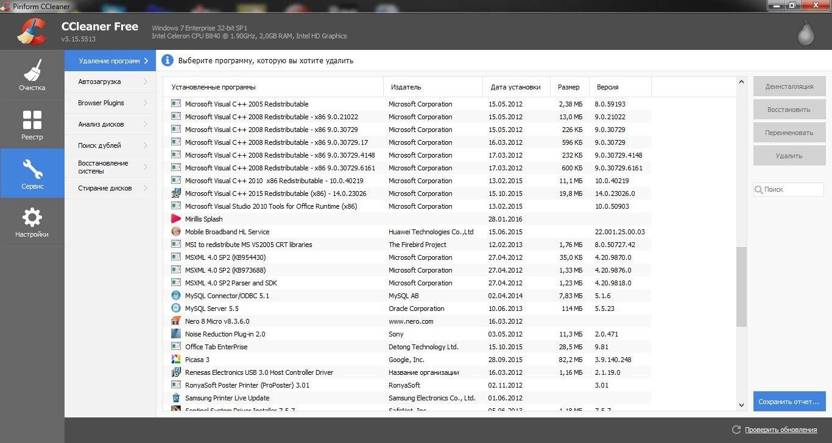Click the scrollbar up arrow
Viewport: 832px width, 443px height.
741,82
